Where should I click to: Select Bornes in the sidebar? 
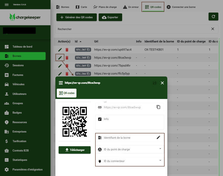click(23, 56)
